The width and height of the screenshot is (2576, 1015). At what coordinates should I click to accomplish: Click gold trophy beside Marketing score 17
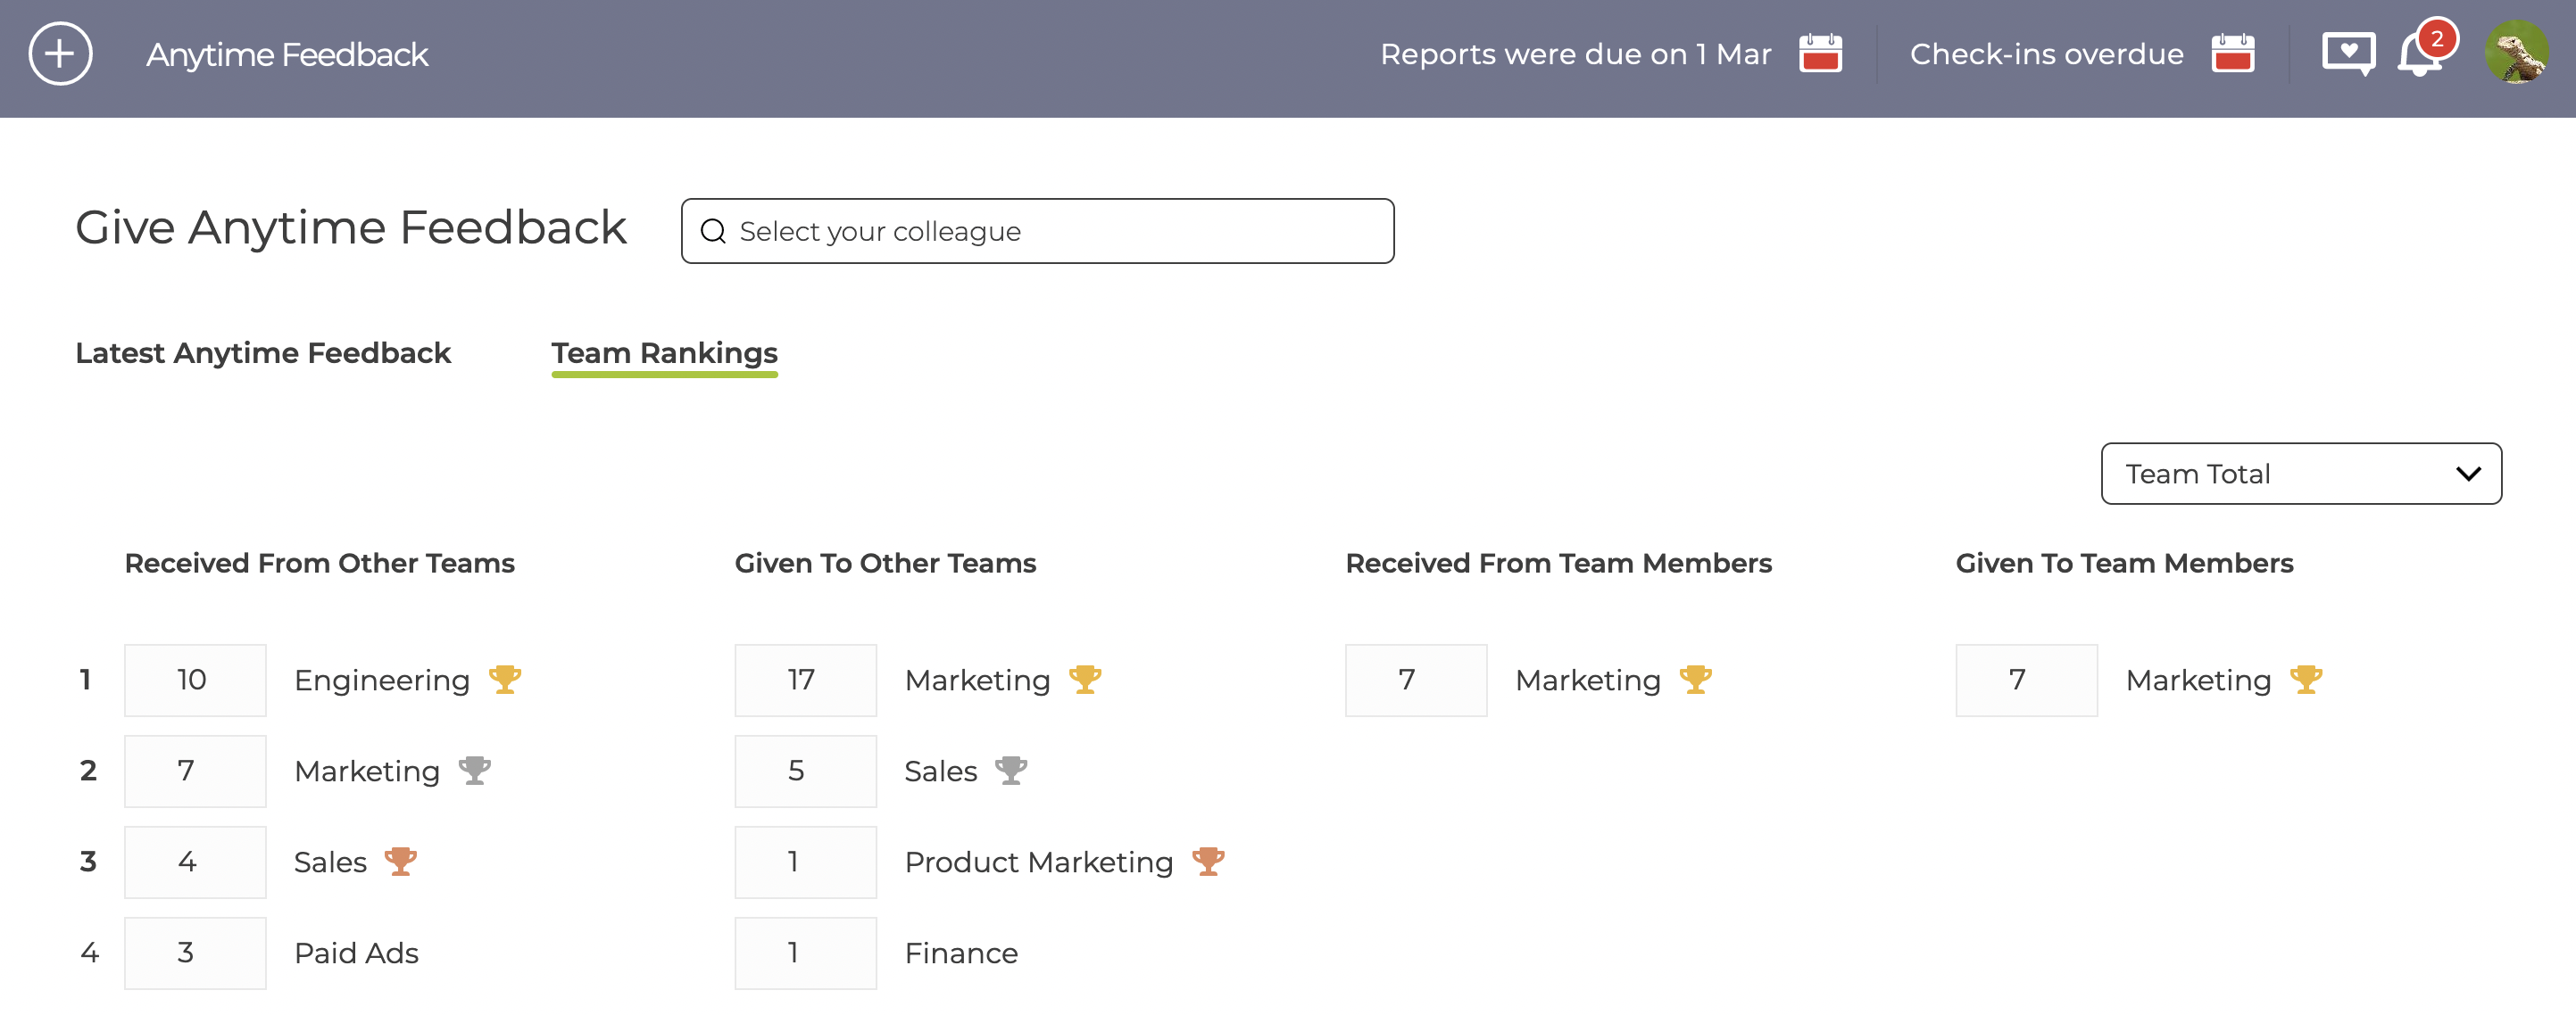1085,681
